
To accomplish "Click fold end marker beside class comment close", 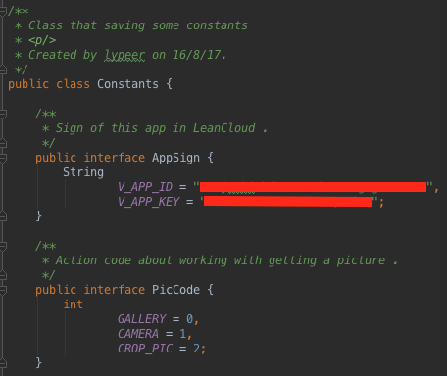I will coord(3,70).
